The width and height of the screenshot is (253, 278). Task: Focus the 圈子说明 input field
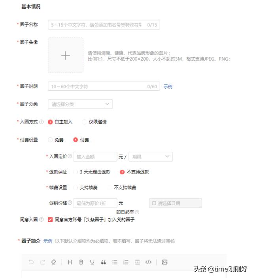104,86
